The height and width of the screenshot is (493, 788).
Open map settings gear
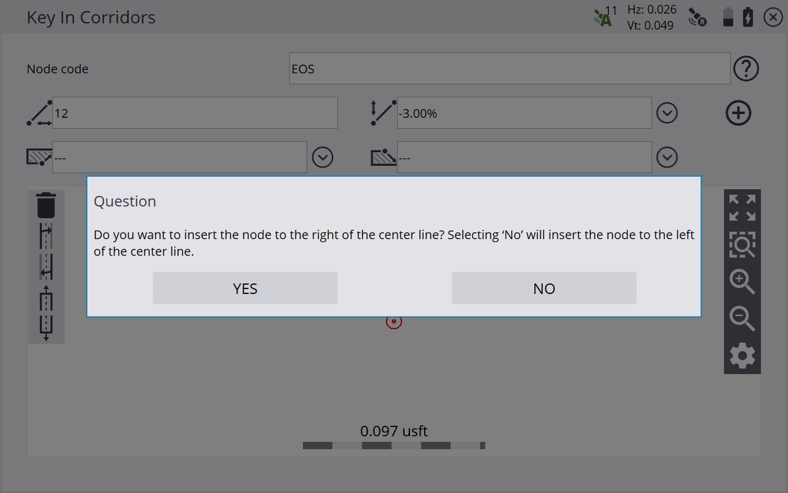point(742,356)
